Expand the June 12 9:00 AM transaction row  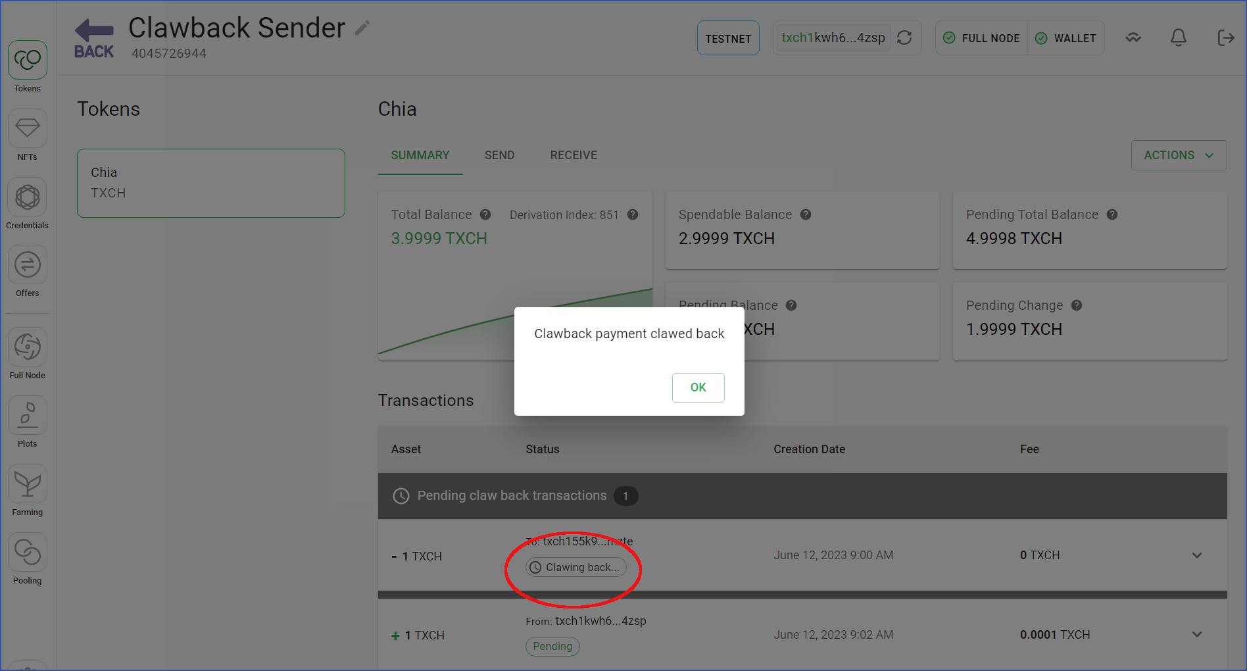coord(1197,555)
